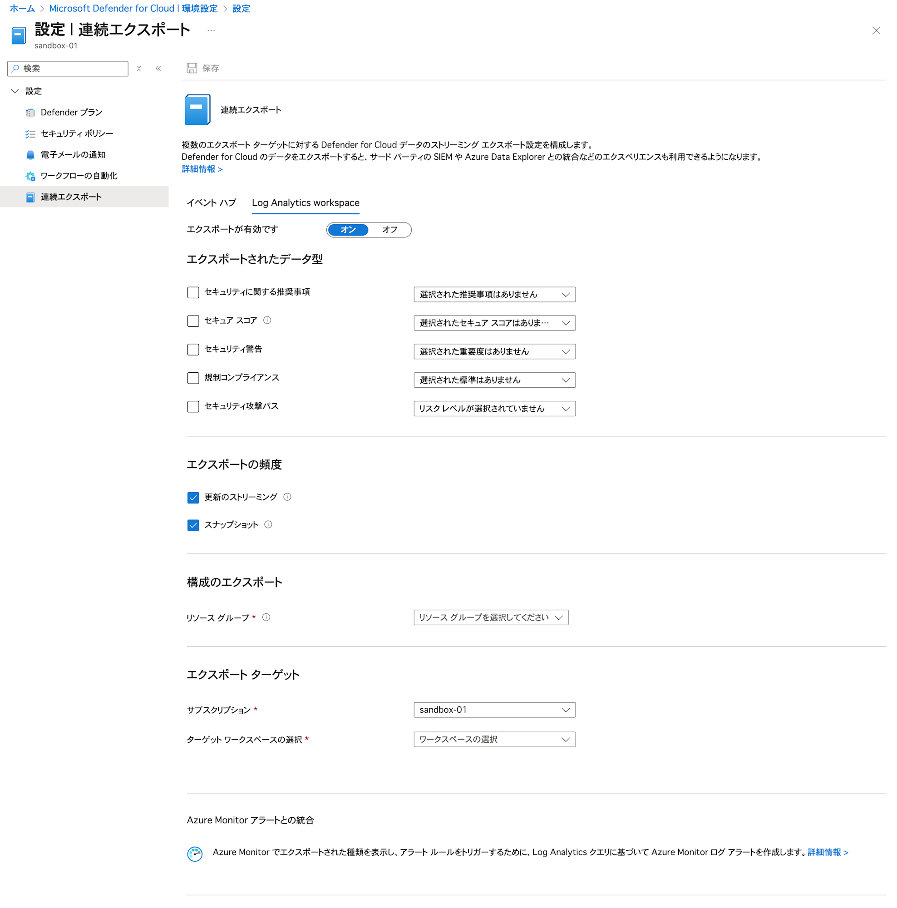Open Microsoft Defender for Cloud breadcrumb
The height and width of the screenshot is (908, 897).
[133, 9]
